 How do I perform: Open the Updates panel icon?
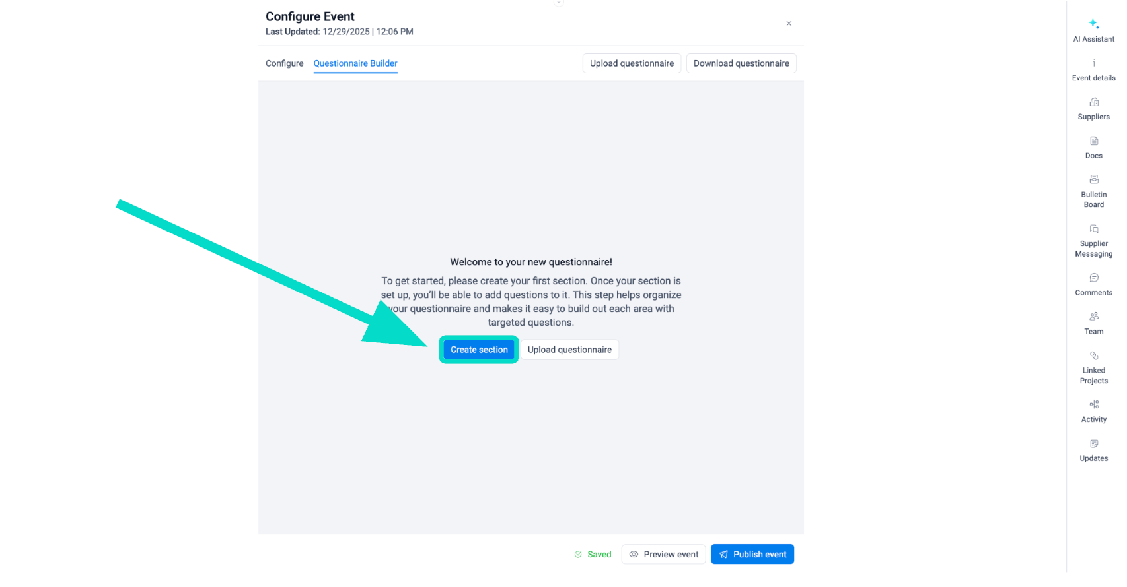point(1093,444)
